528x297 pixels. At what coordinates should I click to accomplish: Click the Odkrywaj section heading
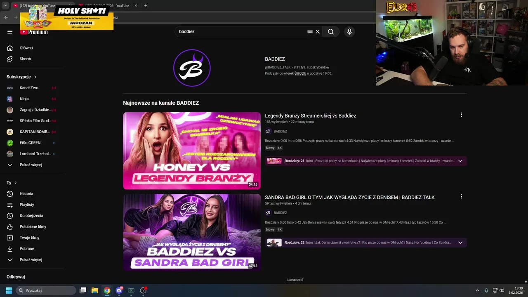16,277
